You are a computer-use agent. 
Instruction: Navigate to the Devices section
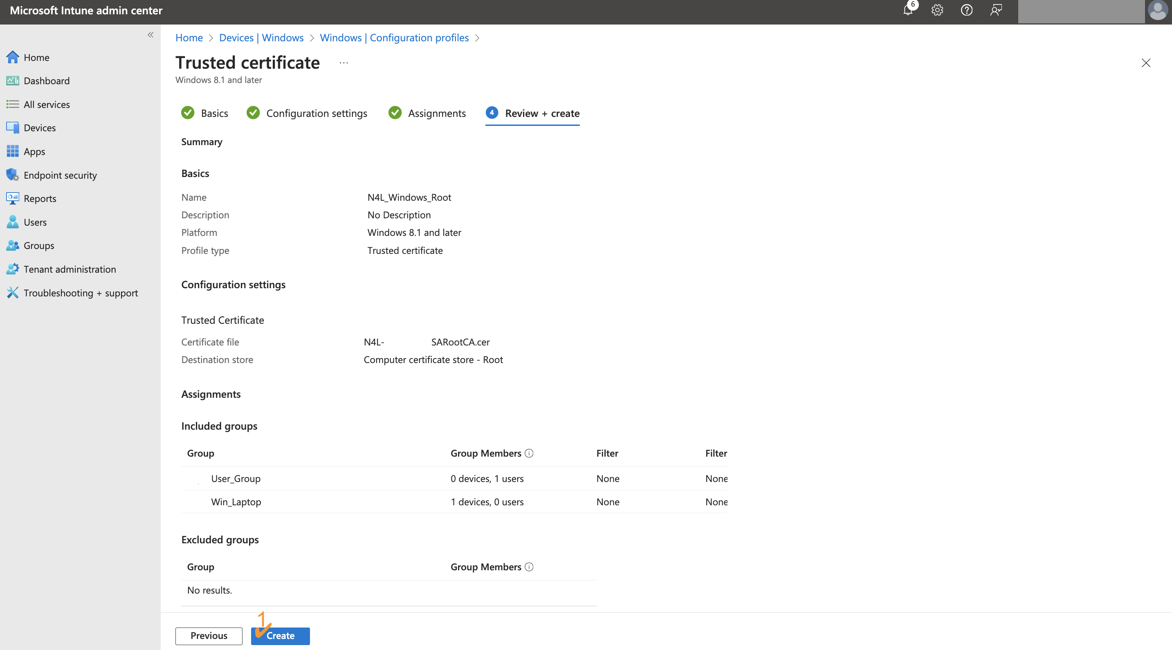[40, 128]
